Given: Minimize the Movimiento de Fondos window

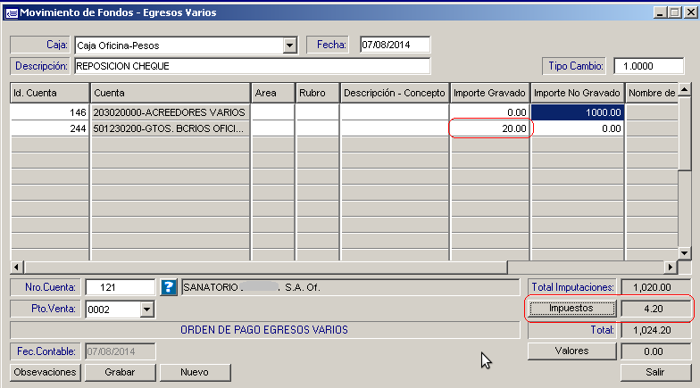Looking at the screenshot, I should 661,12.
